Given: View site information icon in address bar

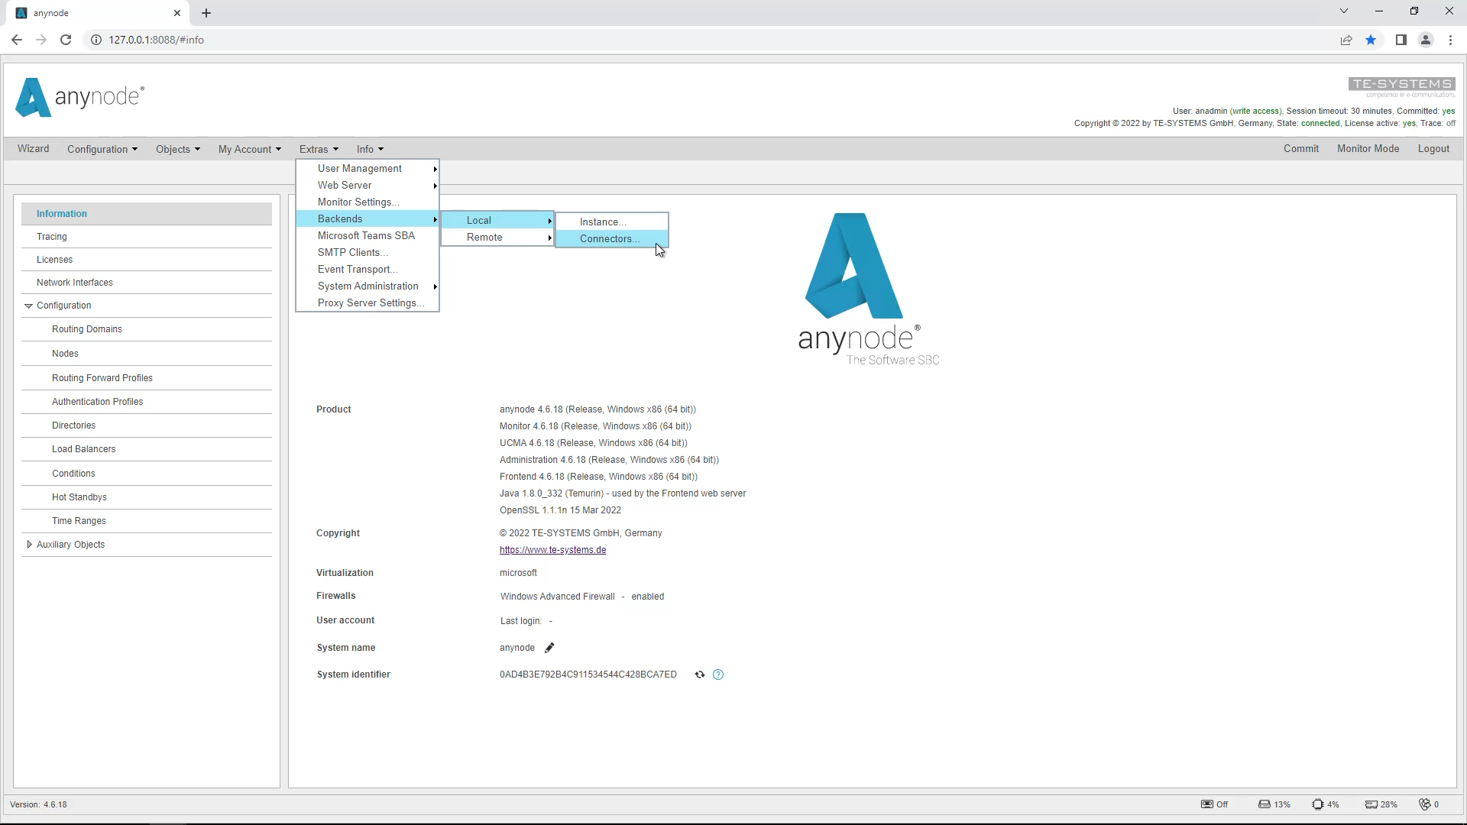Looking at the screenshot, I should click(96, 40).
